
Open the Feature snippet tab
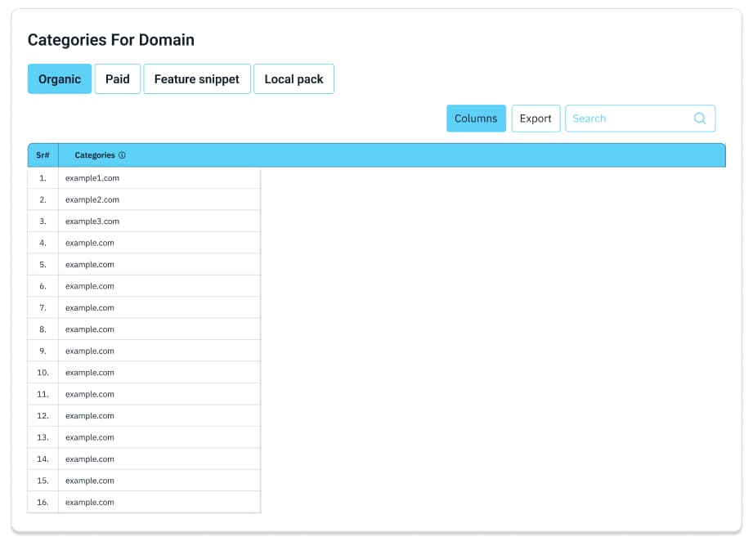[x=196, y=79]
